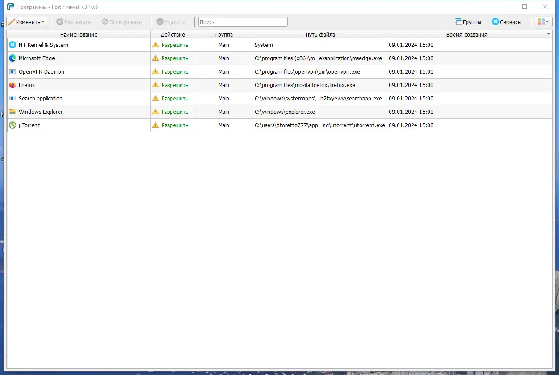Click the utorrent.exe file path cell
This screenshot has width=559, height=375.
pos(320,125)
